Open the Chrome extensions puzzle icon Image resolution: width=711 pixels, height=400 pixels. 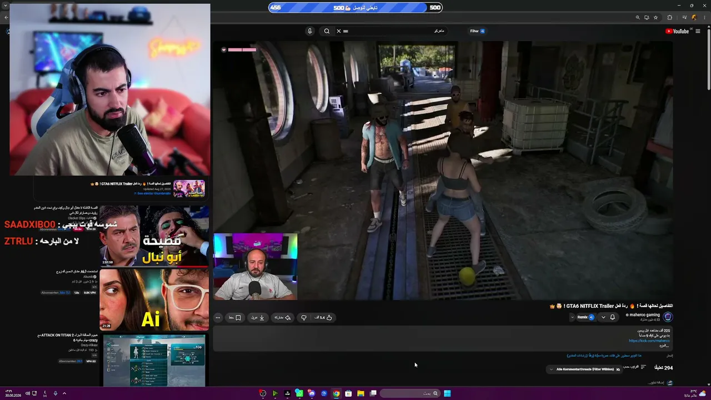[x=669, y=18]
